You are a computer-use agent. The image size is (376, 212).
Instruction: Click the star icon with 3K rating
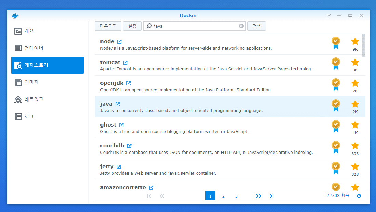(355, 62)
